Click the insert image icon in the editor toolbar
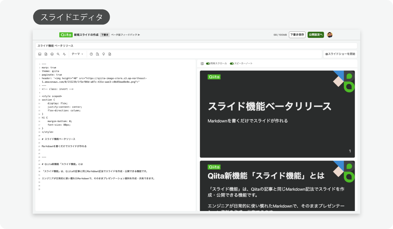Viewport: 393px width, 229px height. point(40,54)
